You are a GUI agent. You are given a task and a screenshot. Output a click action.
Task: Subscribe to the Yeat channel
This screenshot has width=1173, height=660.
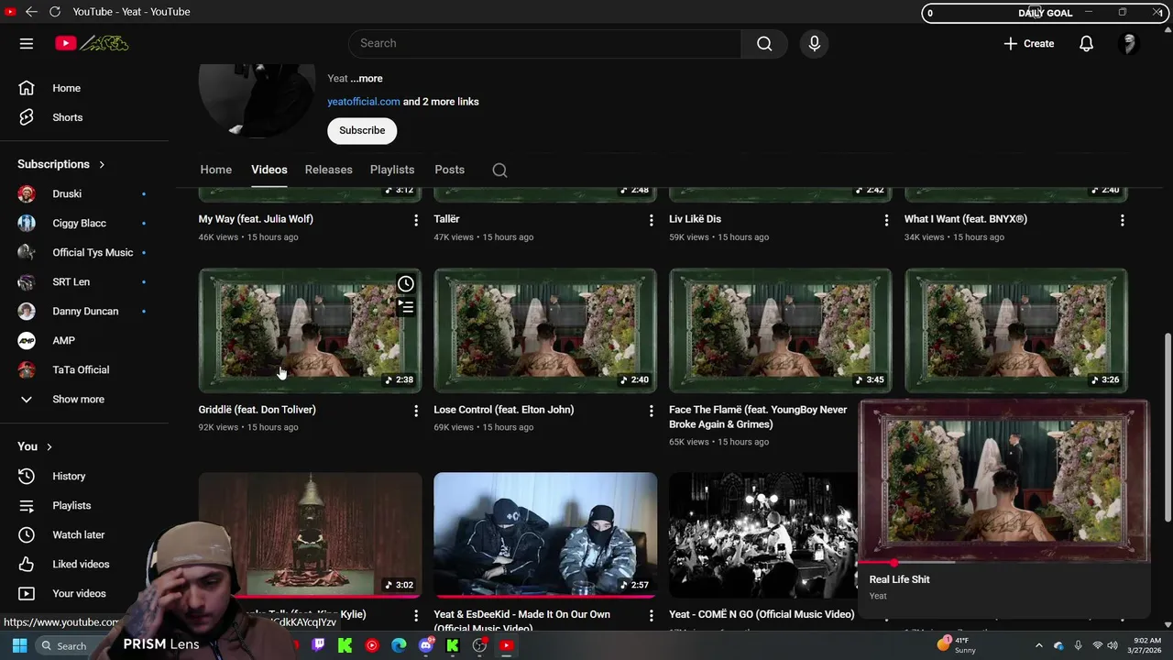tap(362, 130)
